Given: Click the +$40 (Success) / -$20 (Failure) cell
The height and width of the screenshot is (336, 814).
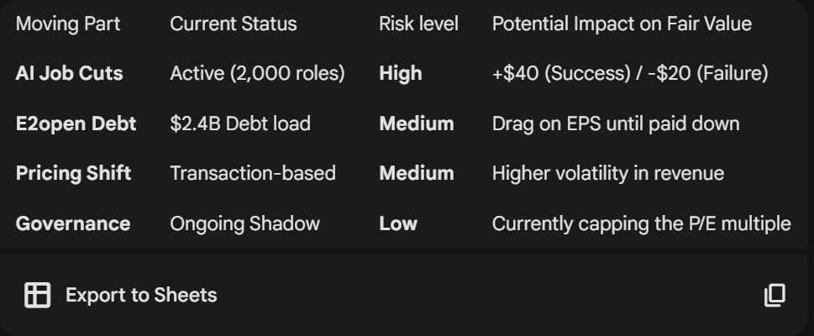Looking at the screenshot, I should 629,74.
